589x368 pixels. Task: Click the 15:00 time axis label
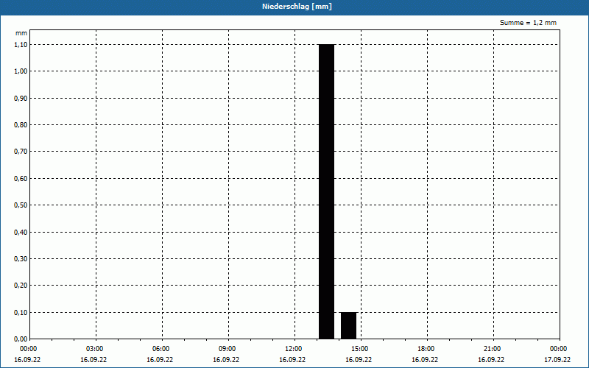coord(359,349)
